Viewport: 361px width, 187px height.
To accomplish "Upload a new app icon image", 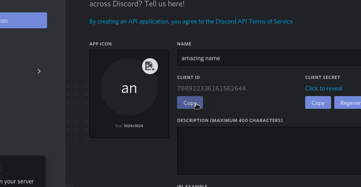I will pyautogui.click(x=150, y=66).
